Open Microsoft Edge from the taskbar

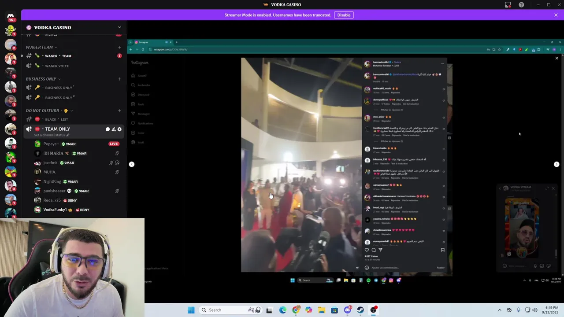[282, 310]
